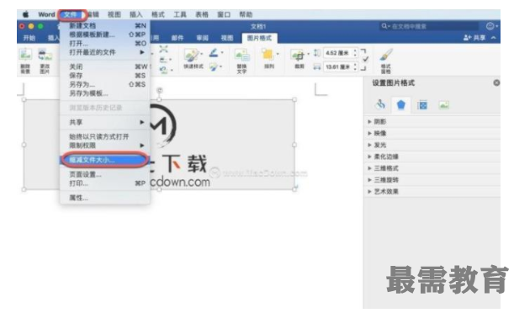Click the Reset Picture icon in ribbon

point(163,70)
